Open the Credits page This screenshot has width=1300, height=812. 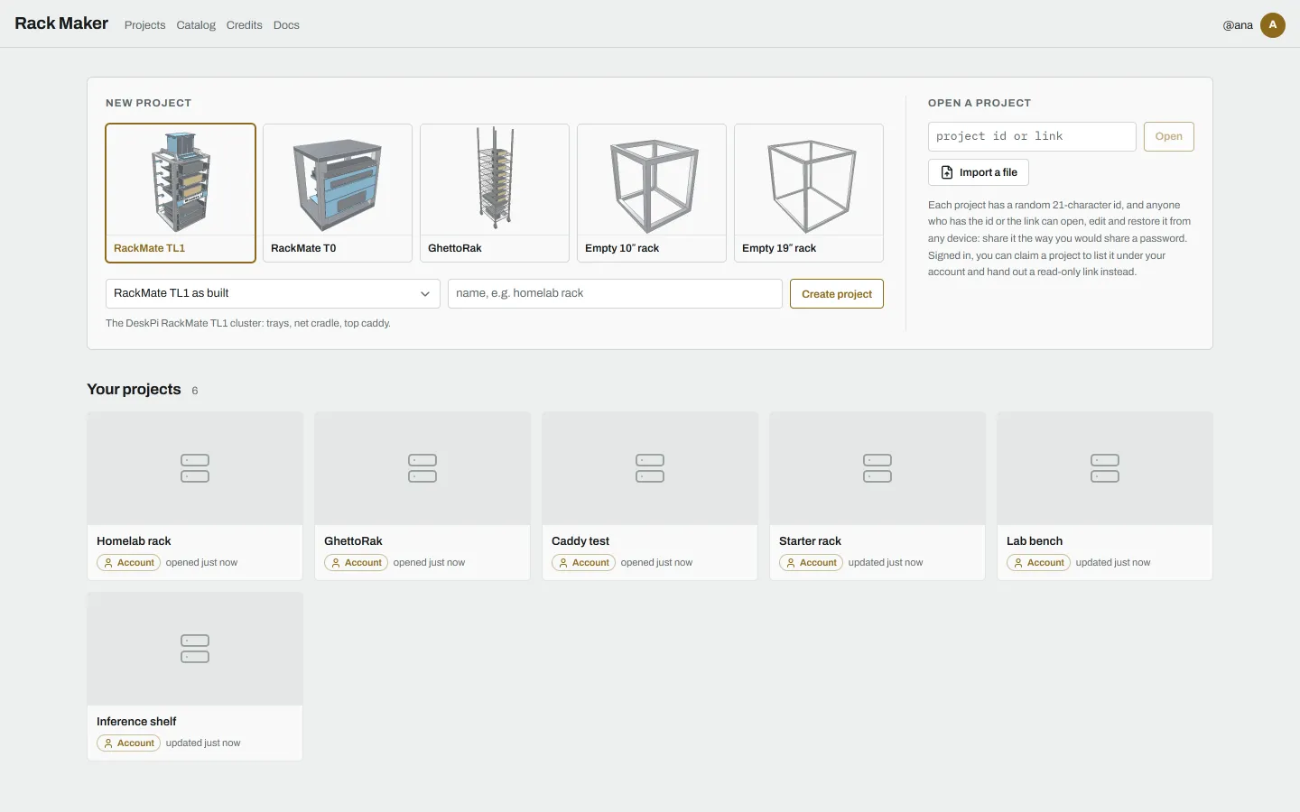pos(245,25)
